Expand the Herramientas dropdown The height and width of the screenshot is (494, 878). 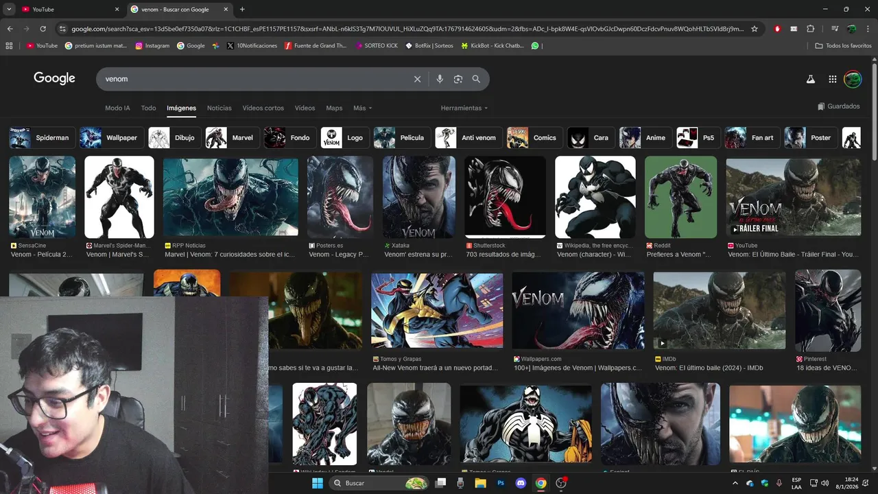tap(464, 108)
